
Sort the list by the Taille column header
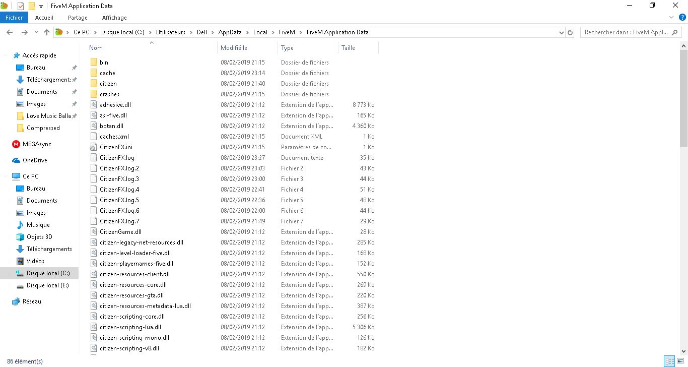pos(358,48)
